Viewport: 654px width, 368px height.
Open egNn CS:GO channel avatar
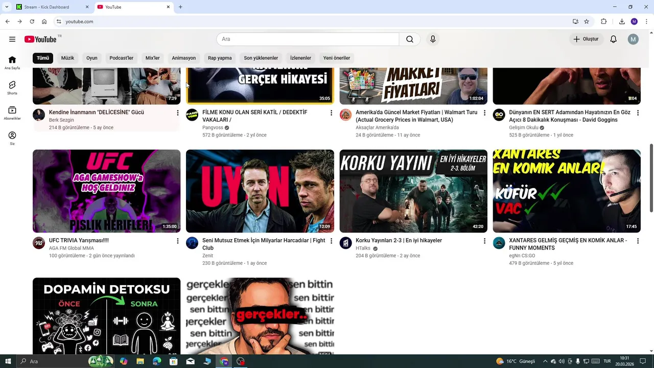pyautogui.click(x=499, y=243)
